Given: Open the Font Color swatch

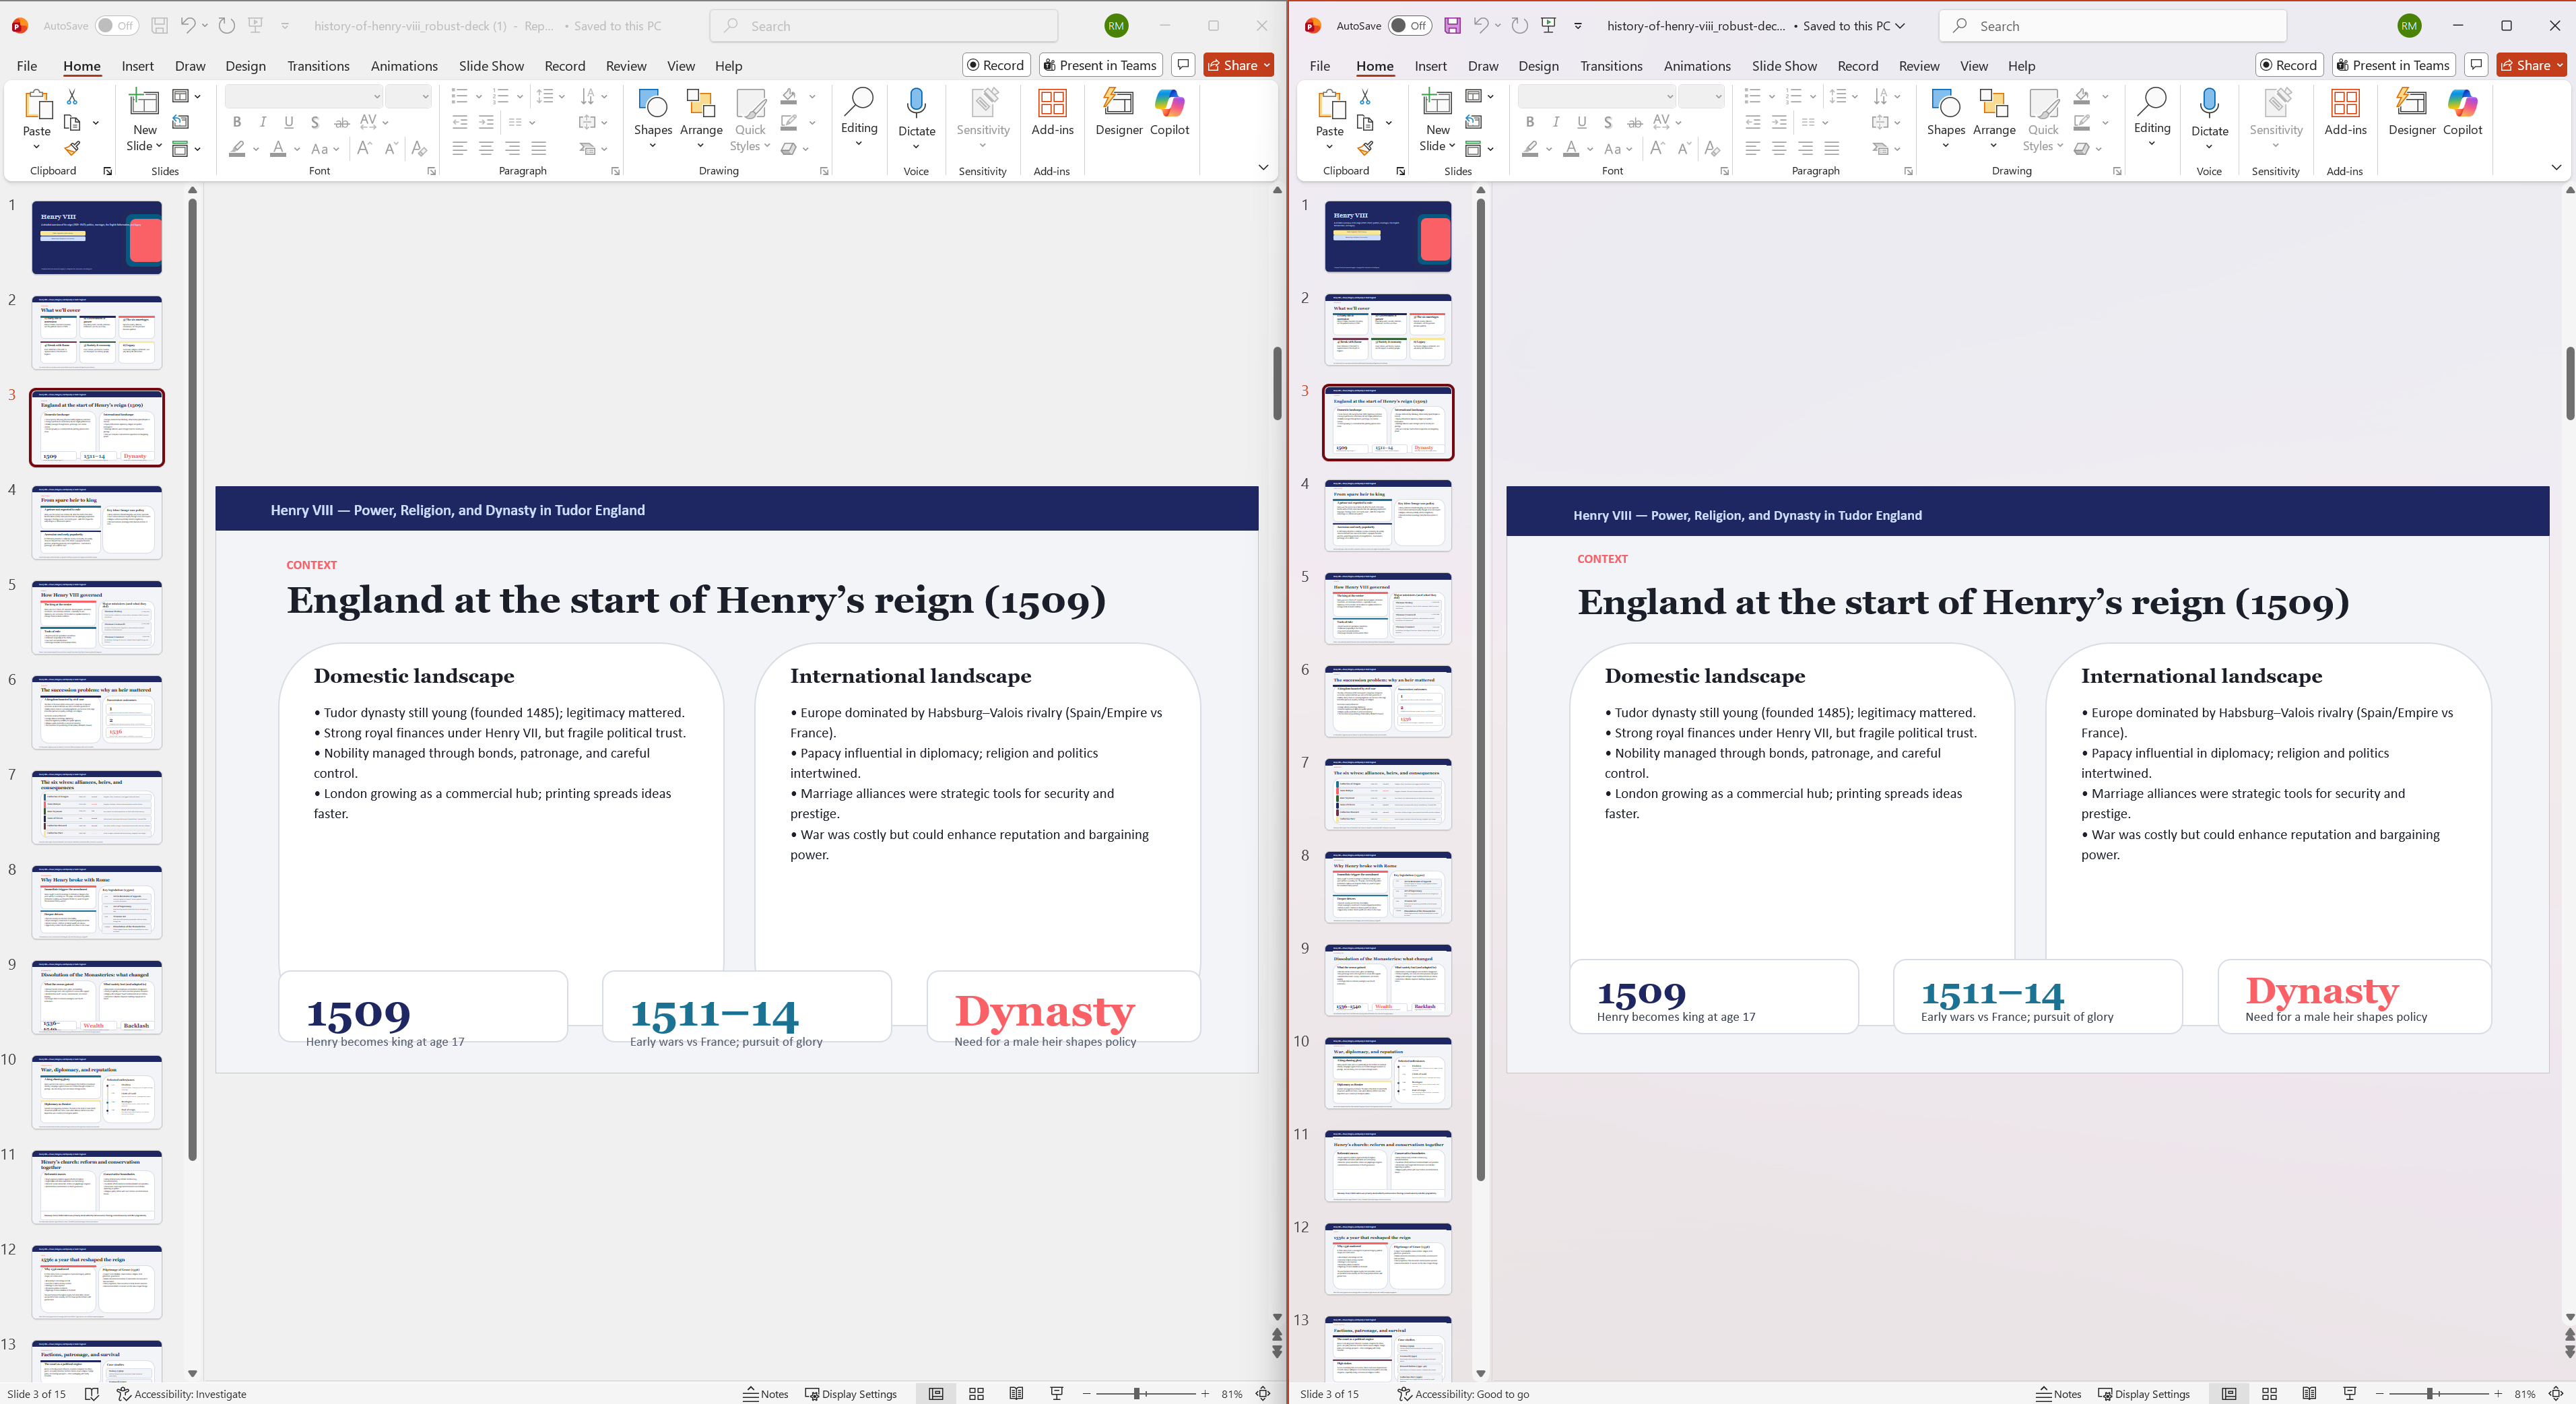Looking at the screenshot, I should 279,148.
